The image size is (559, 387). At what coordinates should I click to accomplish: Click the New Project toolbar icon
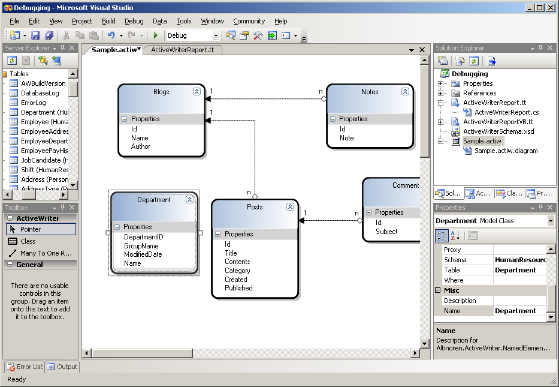click(15, 35)
